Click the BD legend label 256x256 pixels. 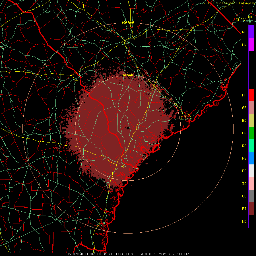pos(244,121)
